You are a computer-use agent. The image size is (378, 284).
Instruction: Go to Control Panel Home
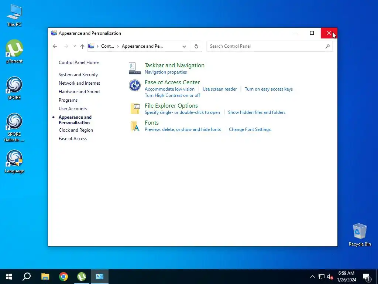tap(79, 62)
